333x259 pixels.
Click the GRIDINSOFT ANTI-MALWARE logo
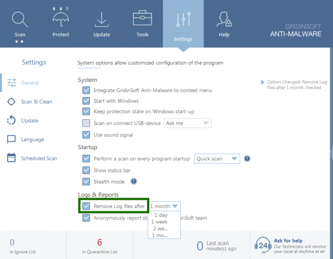point(296,31)
